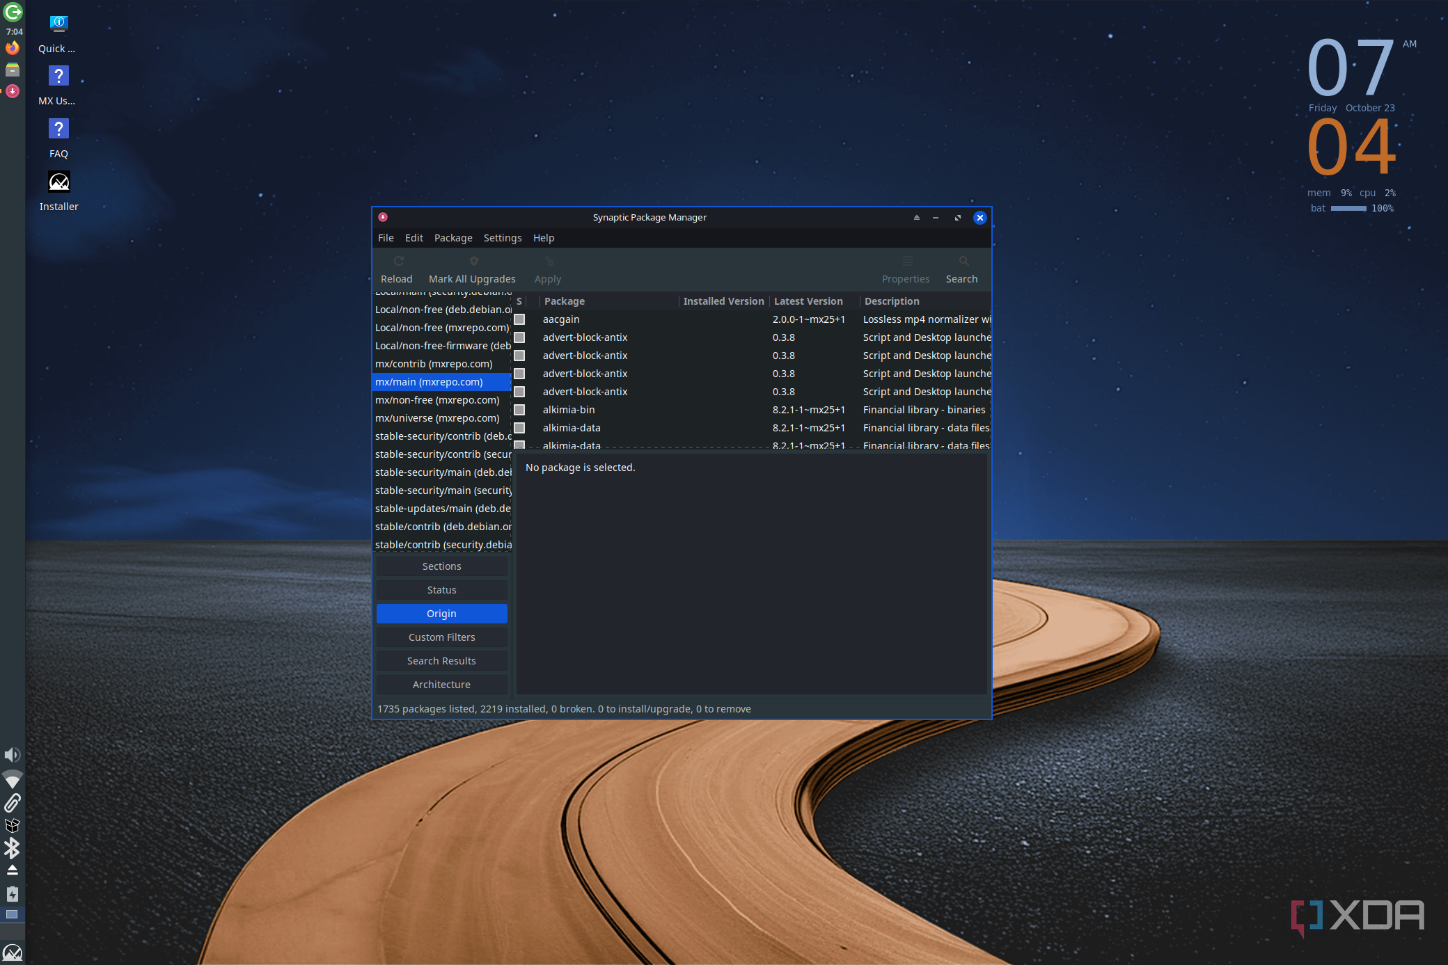Open the volume control tray icon
The image size is (1448, 965).
point(13,755)
